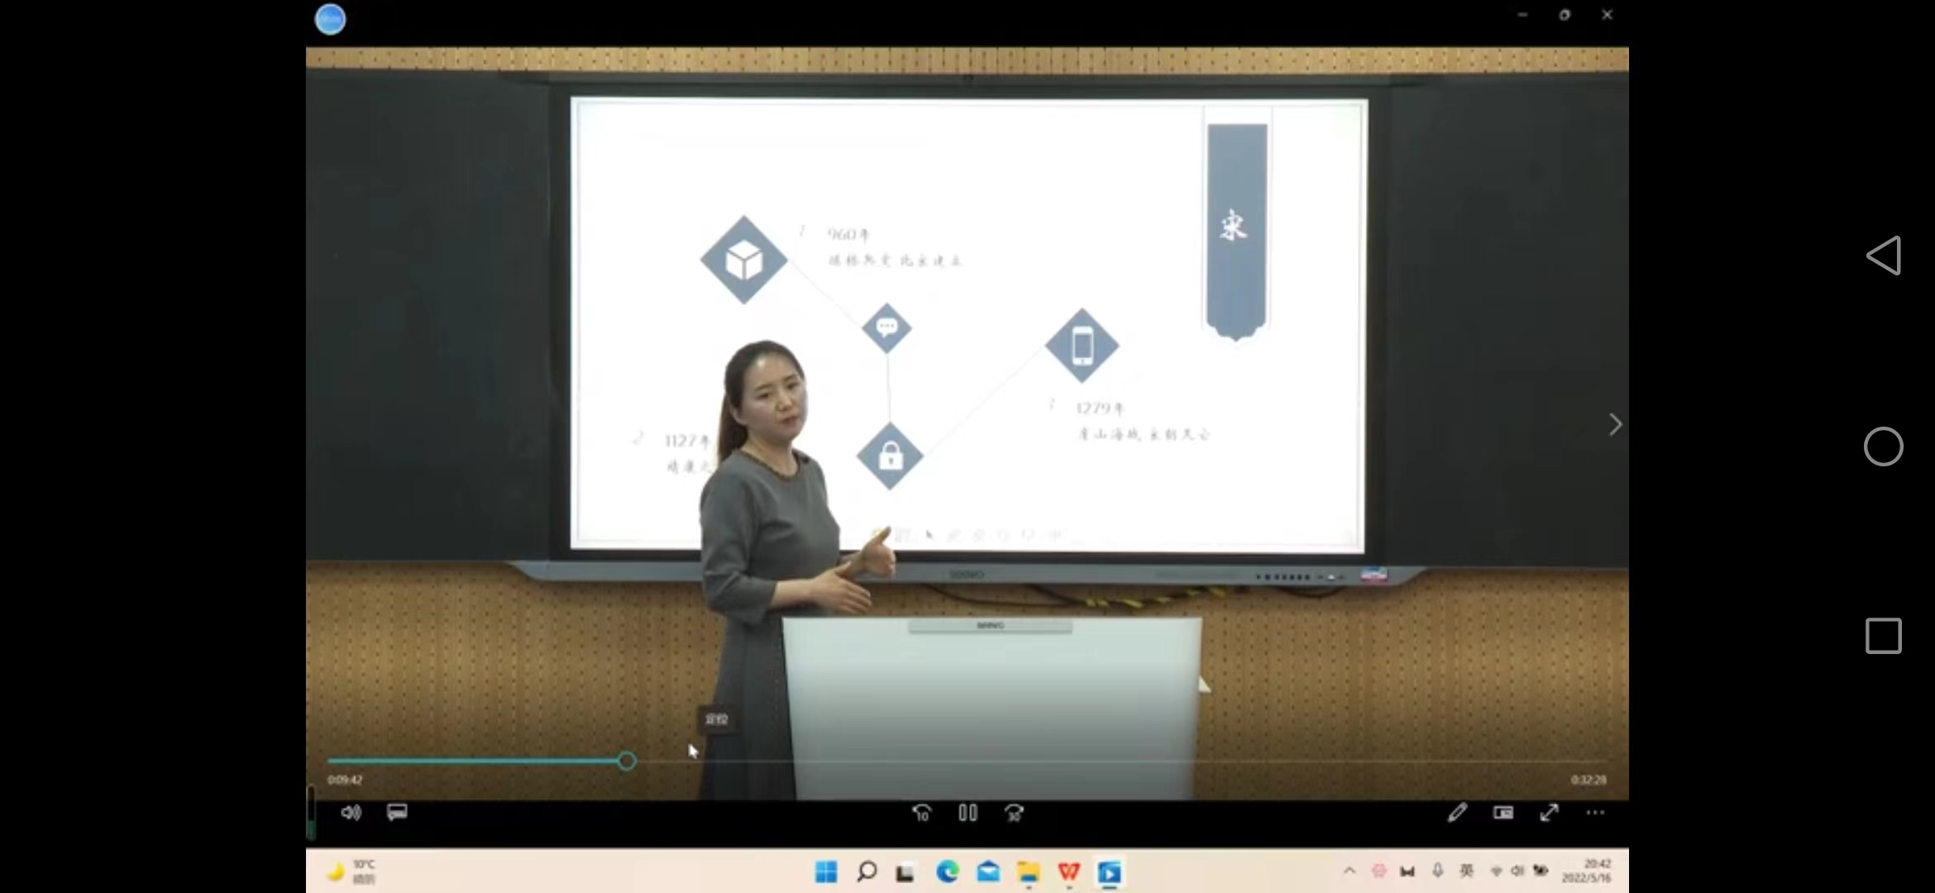1935x893 pixels.
Task: Toggle mini-view picture-in-picture mode
Action: 1503,813
